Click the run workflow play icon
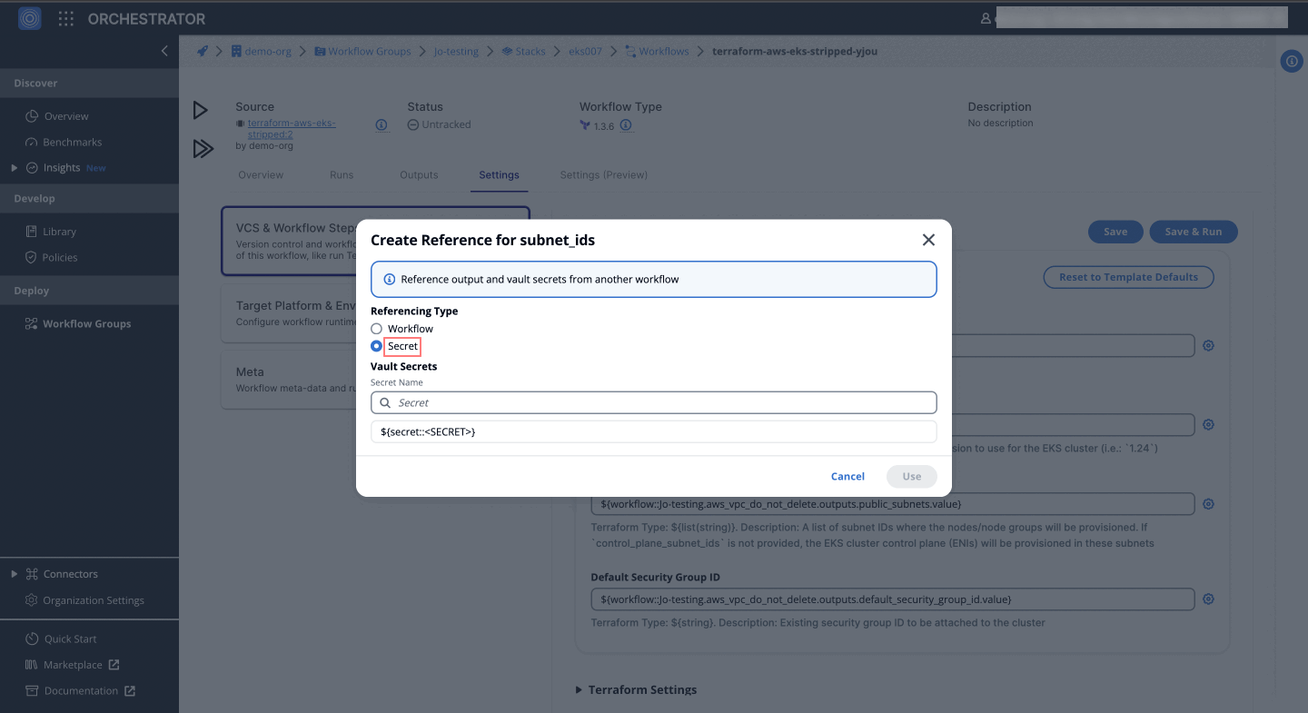This screenshot has width=1308, height=713. click(x=200, y=111)
